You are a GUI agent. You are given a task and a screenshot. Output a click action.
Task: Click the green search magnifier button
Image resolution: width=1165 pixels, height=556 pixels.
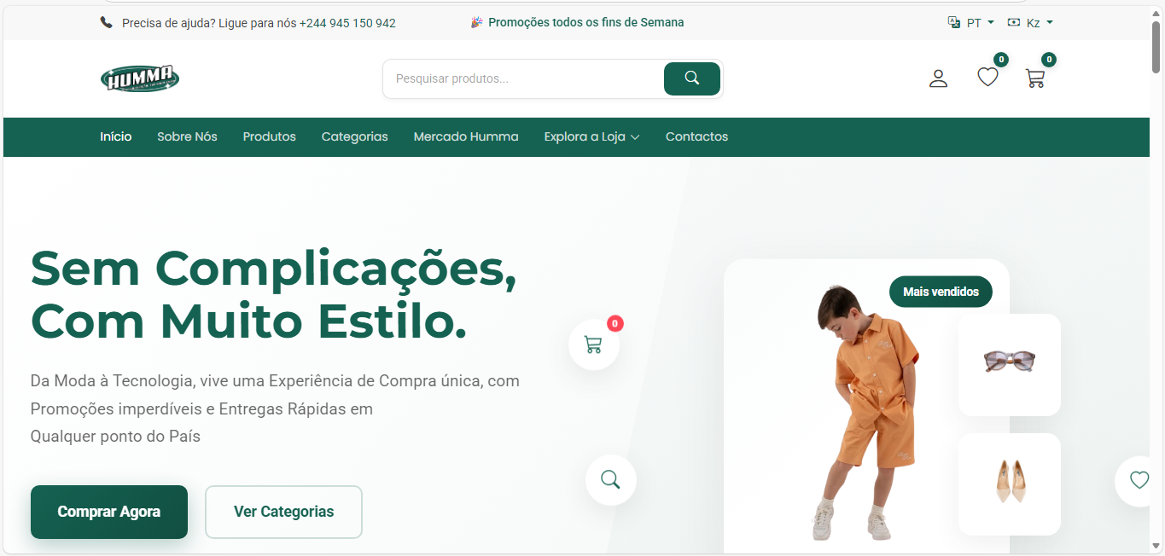pyautogui.click(x=692, y=78)
